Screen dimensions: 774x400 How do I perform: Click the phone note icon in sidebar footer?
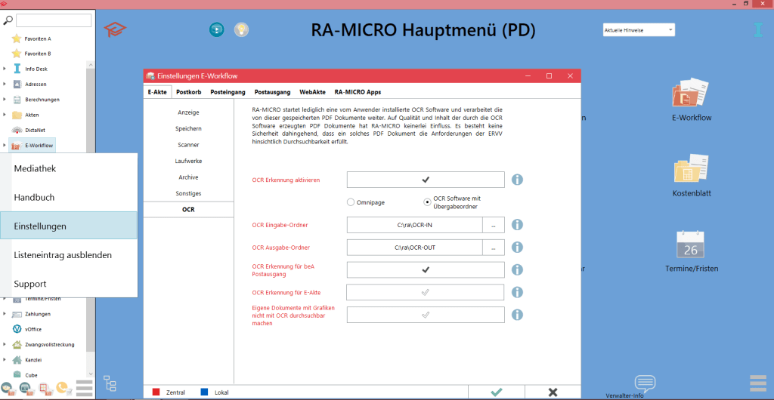point(63,389)
